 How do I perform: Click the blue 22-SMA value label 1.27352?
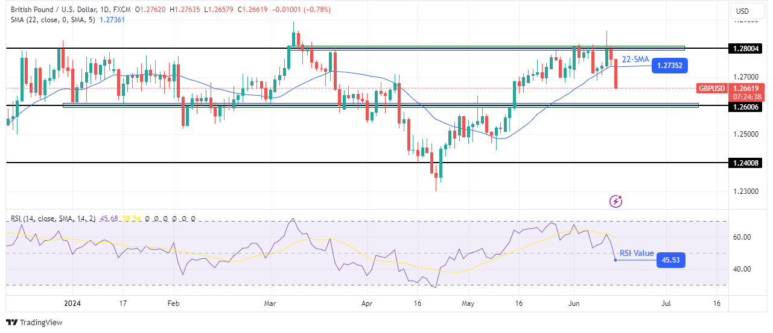pos(670,66)
